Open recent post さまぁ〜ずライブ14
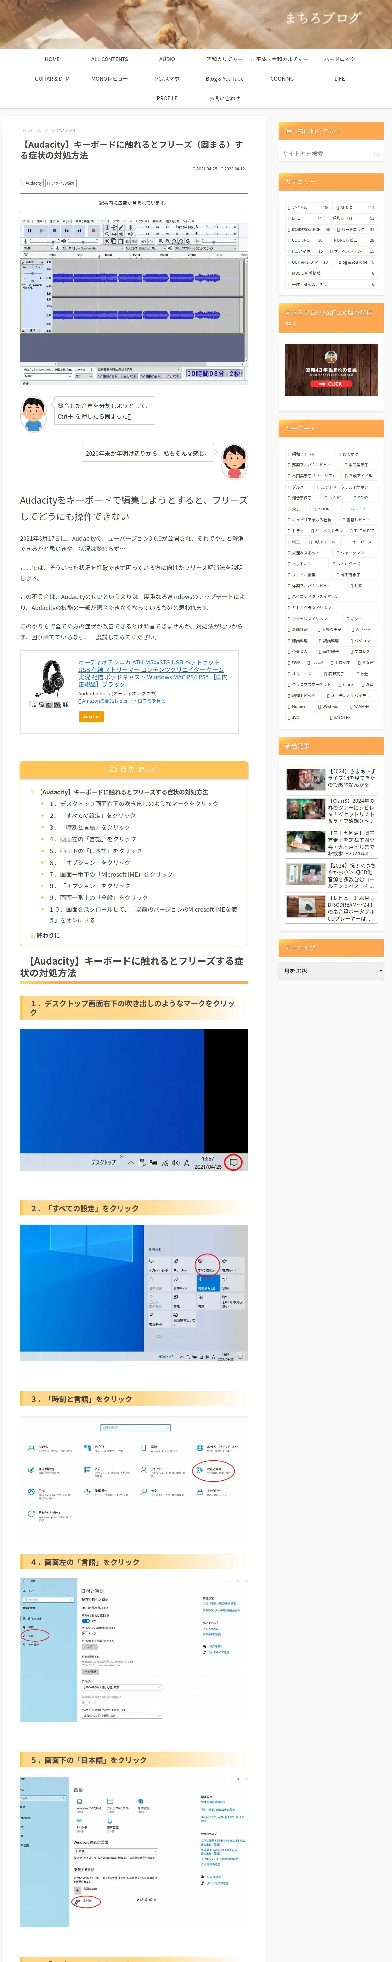The width and height of the screenshot is (392, 1962). point(331,779)
